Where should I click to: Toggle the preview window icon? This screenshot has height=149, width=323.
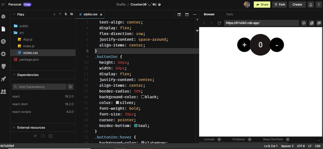[x=187, y=15]
